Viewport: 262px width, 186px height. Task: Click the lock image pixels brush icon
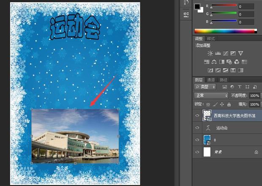coord(216,104)
